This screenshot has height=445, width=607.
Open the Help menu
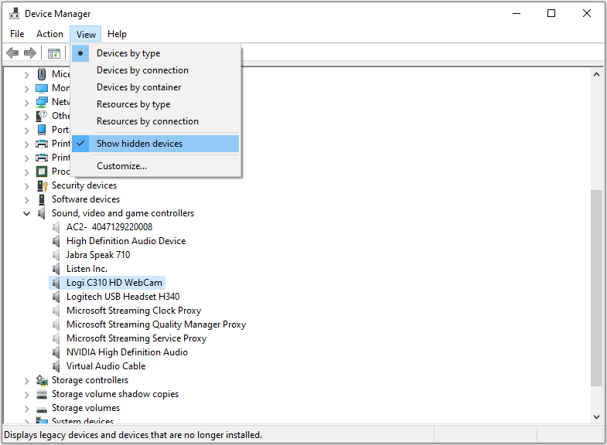(x=117, y=34)
